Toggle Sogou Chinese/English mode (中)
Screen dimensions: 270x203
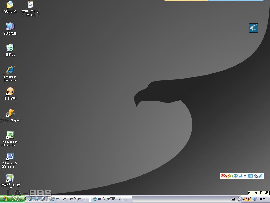236,176
